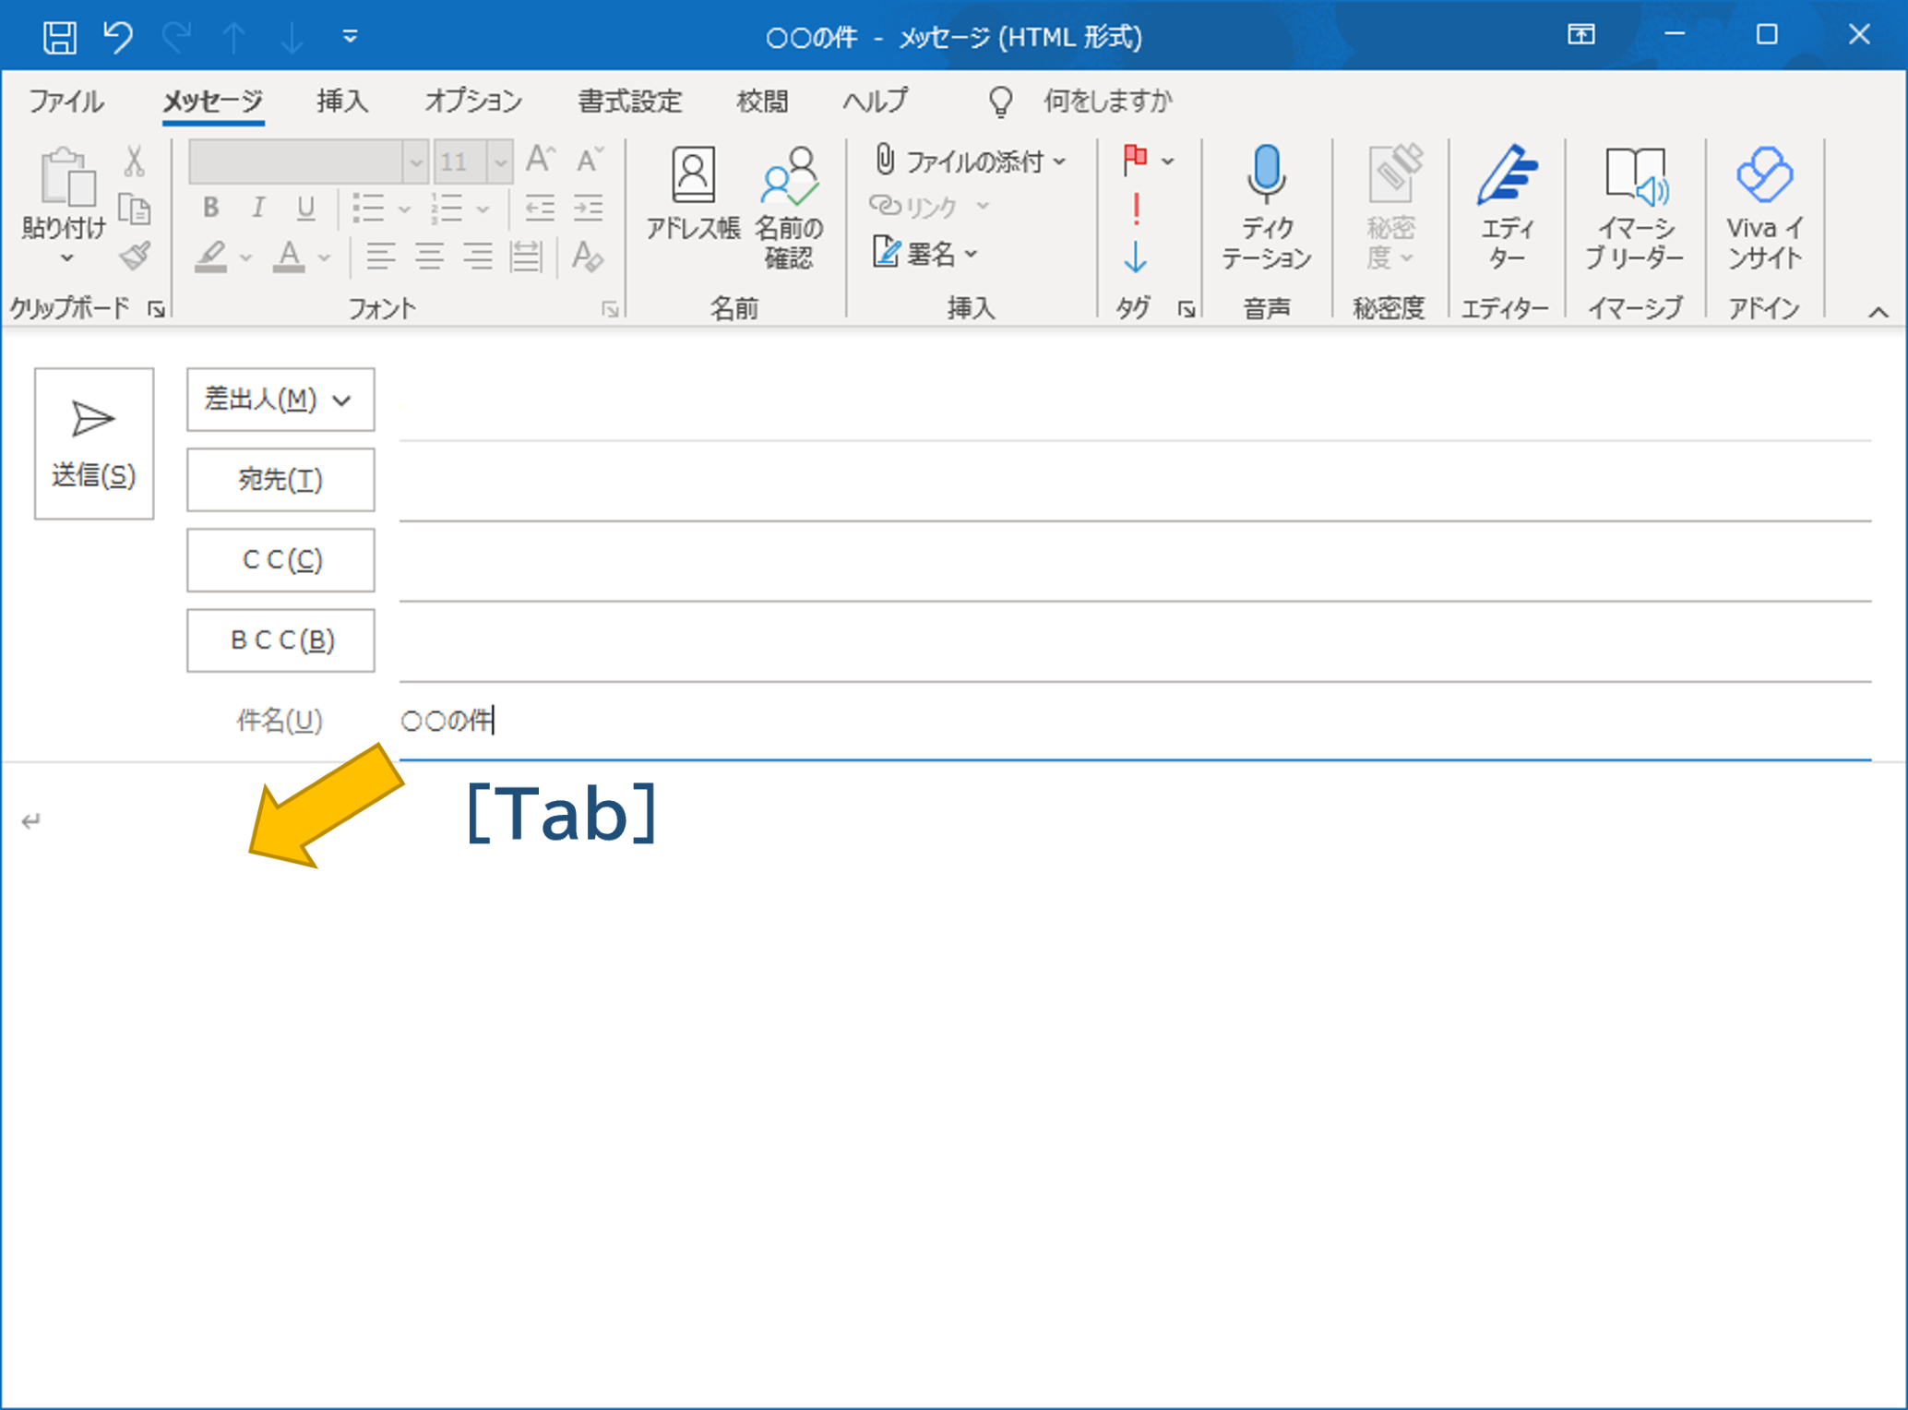Collapse the ribbon with the chevron
1908x1410 pixels.
[x=1878, y=312]
